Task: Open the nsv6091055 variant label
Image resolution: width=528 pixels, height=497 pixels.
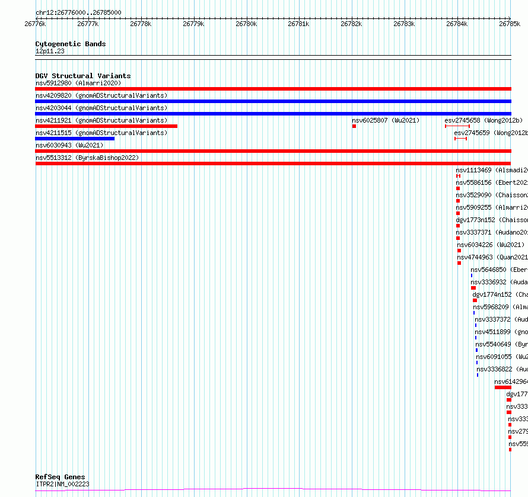Action: pyautogui.click(x=502, y=357)
